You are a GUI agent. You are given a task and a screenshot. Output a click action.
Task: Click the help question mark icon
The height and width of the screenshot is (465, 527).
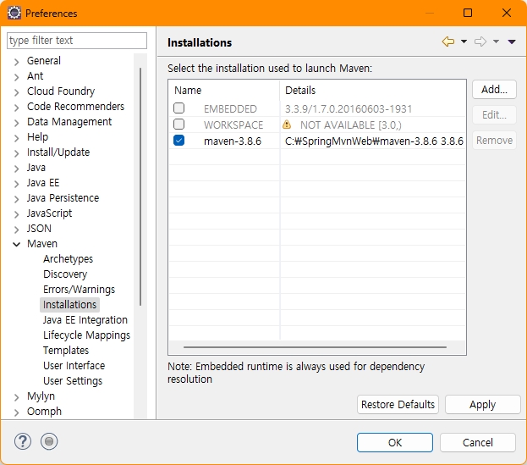23,441
